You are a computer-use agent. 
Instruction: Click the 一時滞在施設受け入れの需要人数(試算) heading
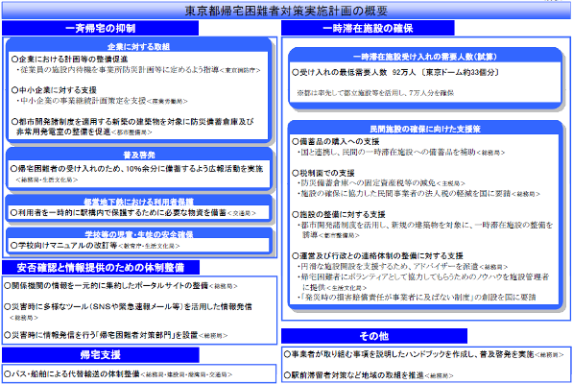pos(425,57)
